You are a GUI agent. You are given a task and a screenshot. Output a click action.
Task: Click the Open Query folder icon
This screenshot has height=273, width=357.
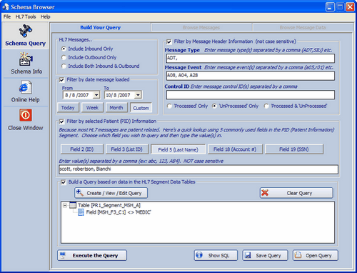[298, 255]
